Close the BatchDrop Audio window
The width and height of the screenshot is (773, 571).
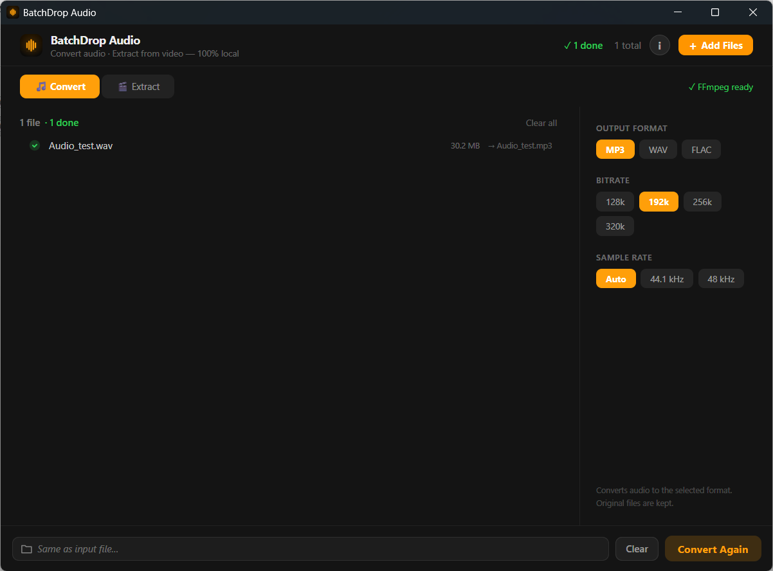point(753,12)
